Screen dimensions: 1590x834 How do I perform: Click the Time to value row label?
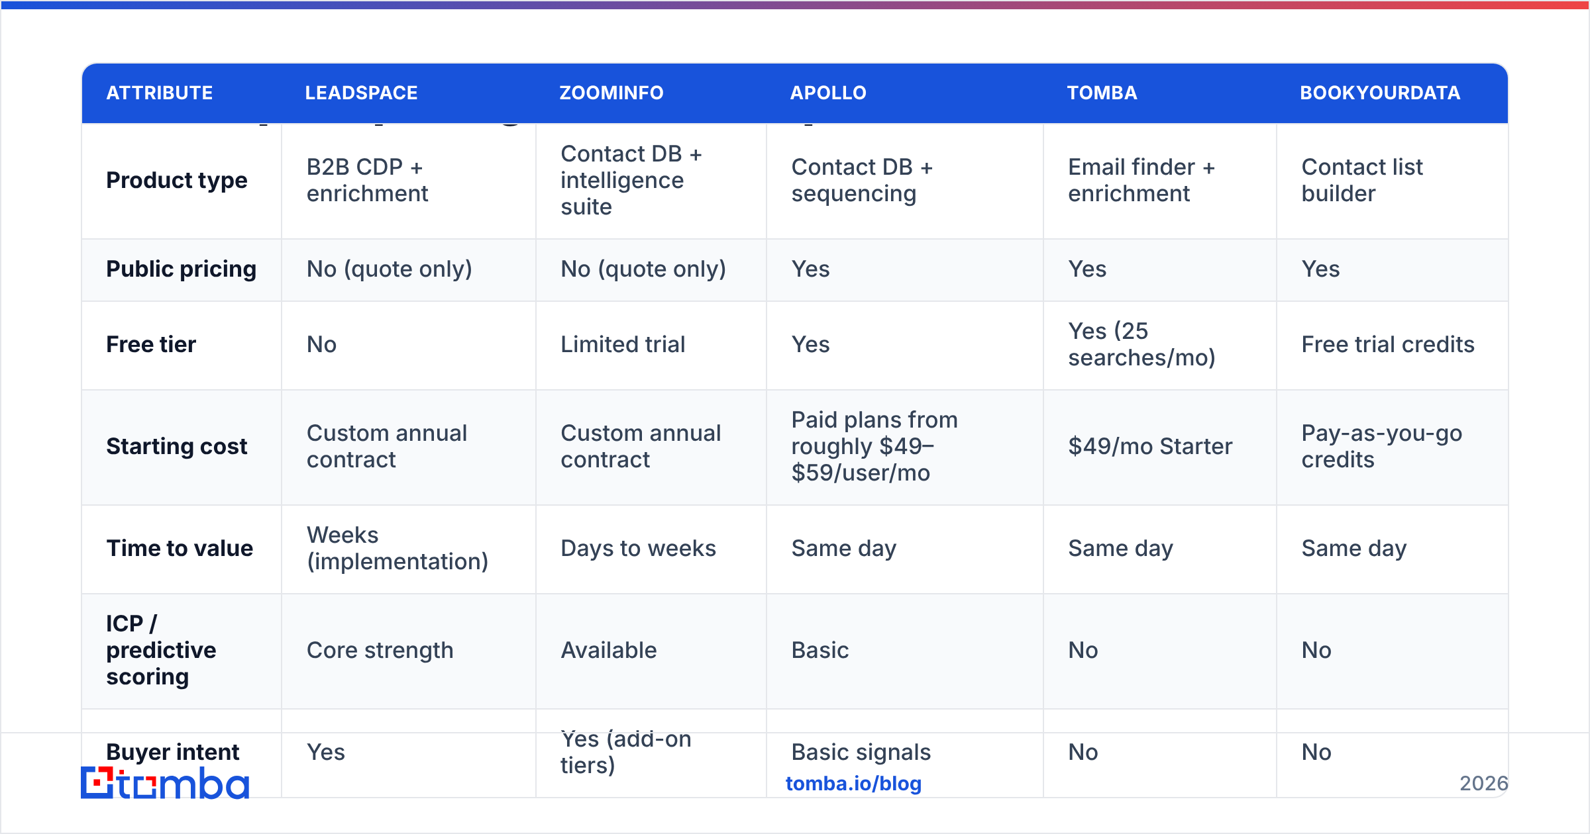point(180,548)
